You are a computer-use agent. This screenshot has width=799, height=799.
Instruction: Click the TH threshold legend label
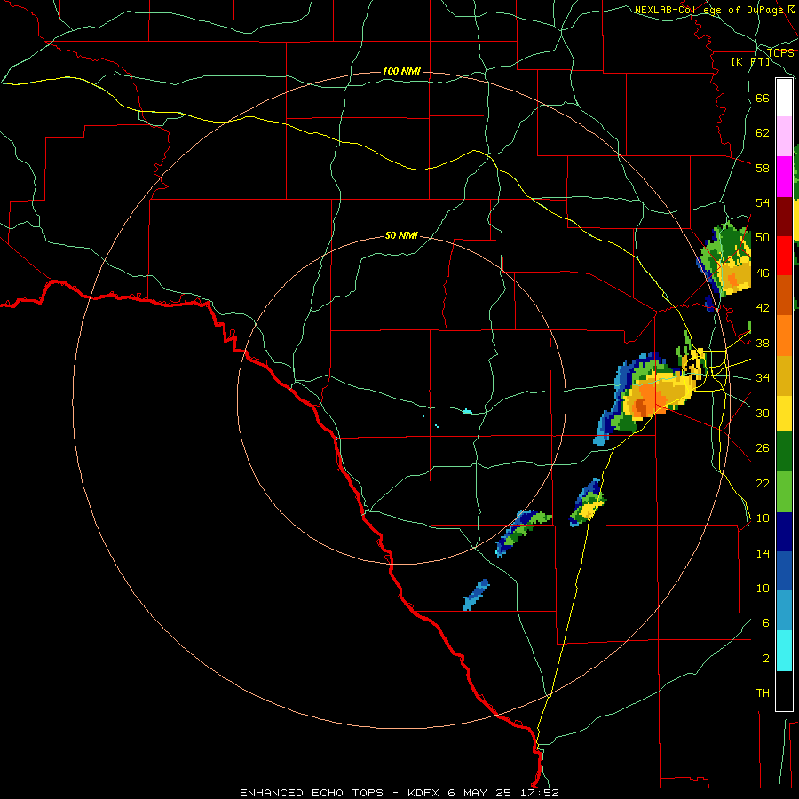(x=763, y=693)
